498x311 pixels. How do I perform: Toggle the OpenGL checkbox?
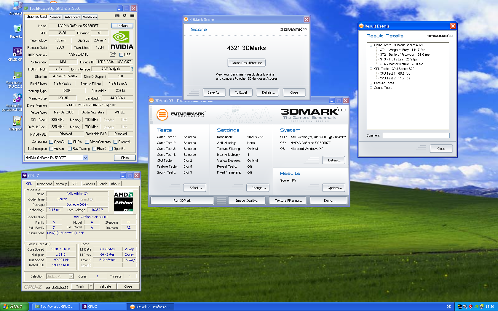(111, 149)
